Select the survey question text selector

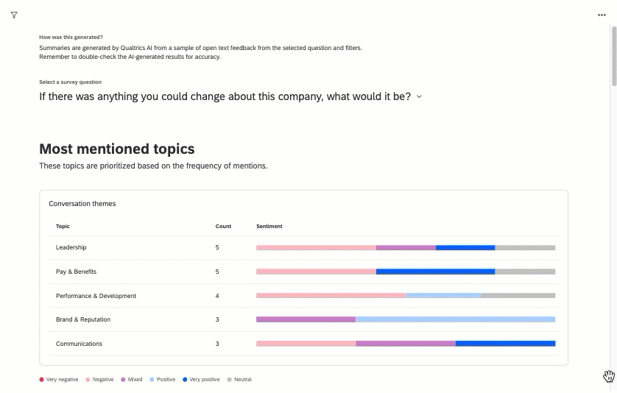(x=225, y=96)
